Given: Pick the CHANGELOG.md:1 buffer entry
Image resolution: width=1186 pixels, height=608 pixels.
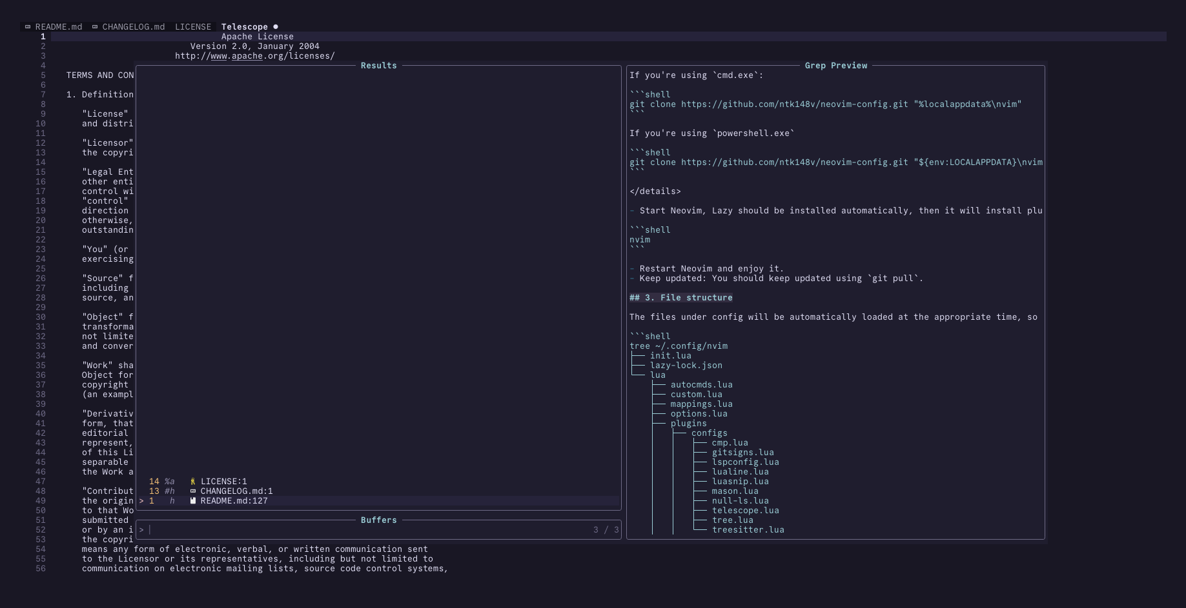Looking at the screenshot, I should click(236, 491).
